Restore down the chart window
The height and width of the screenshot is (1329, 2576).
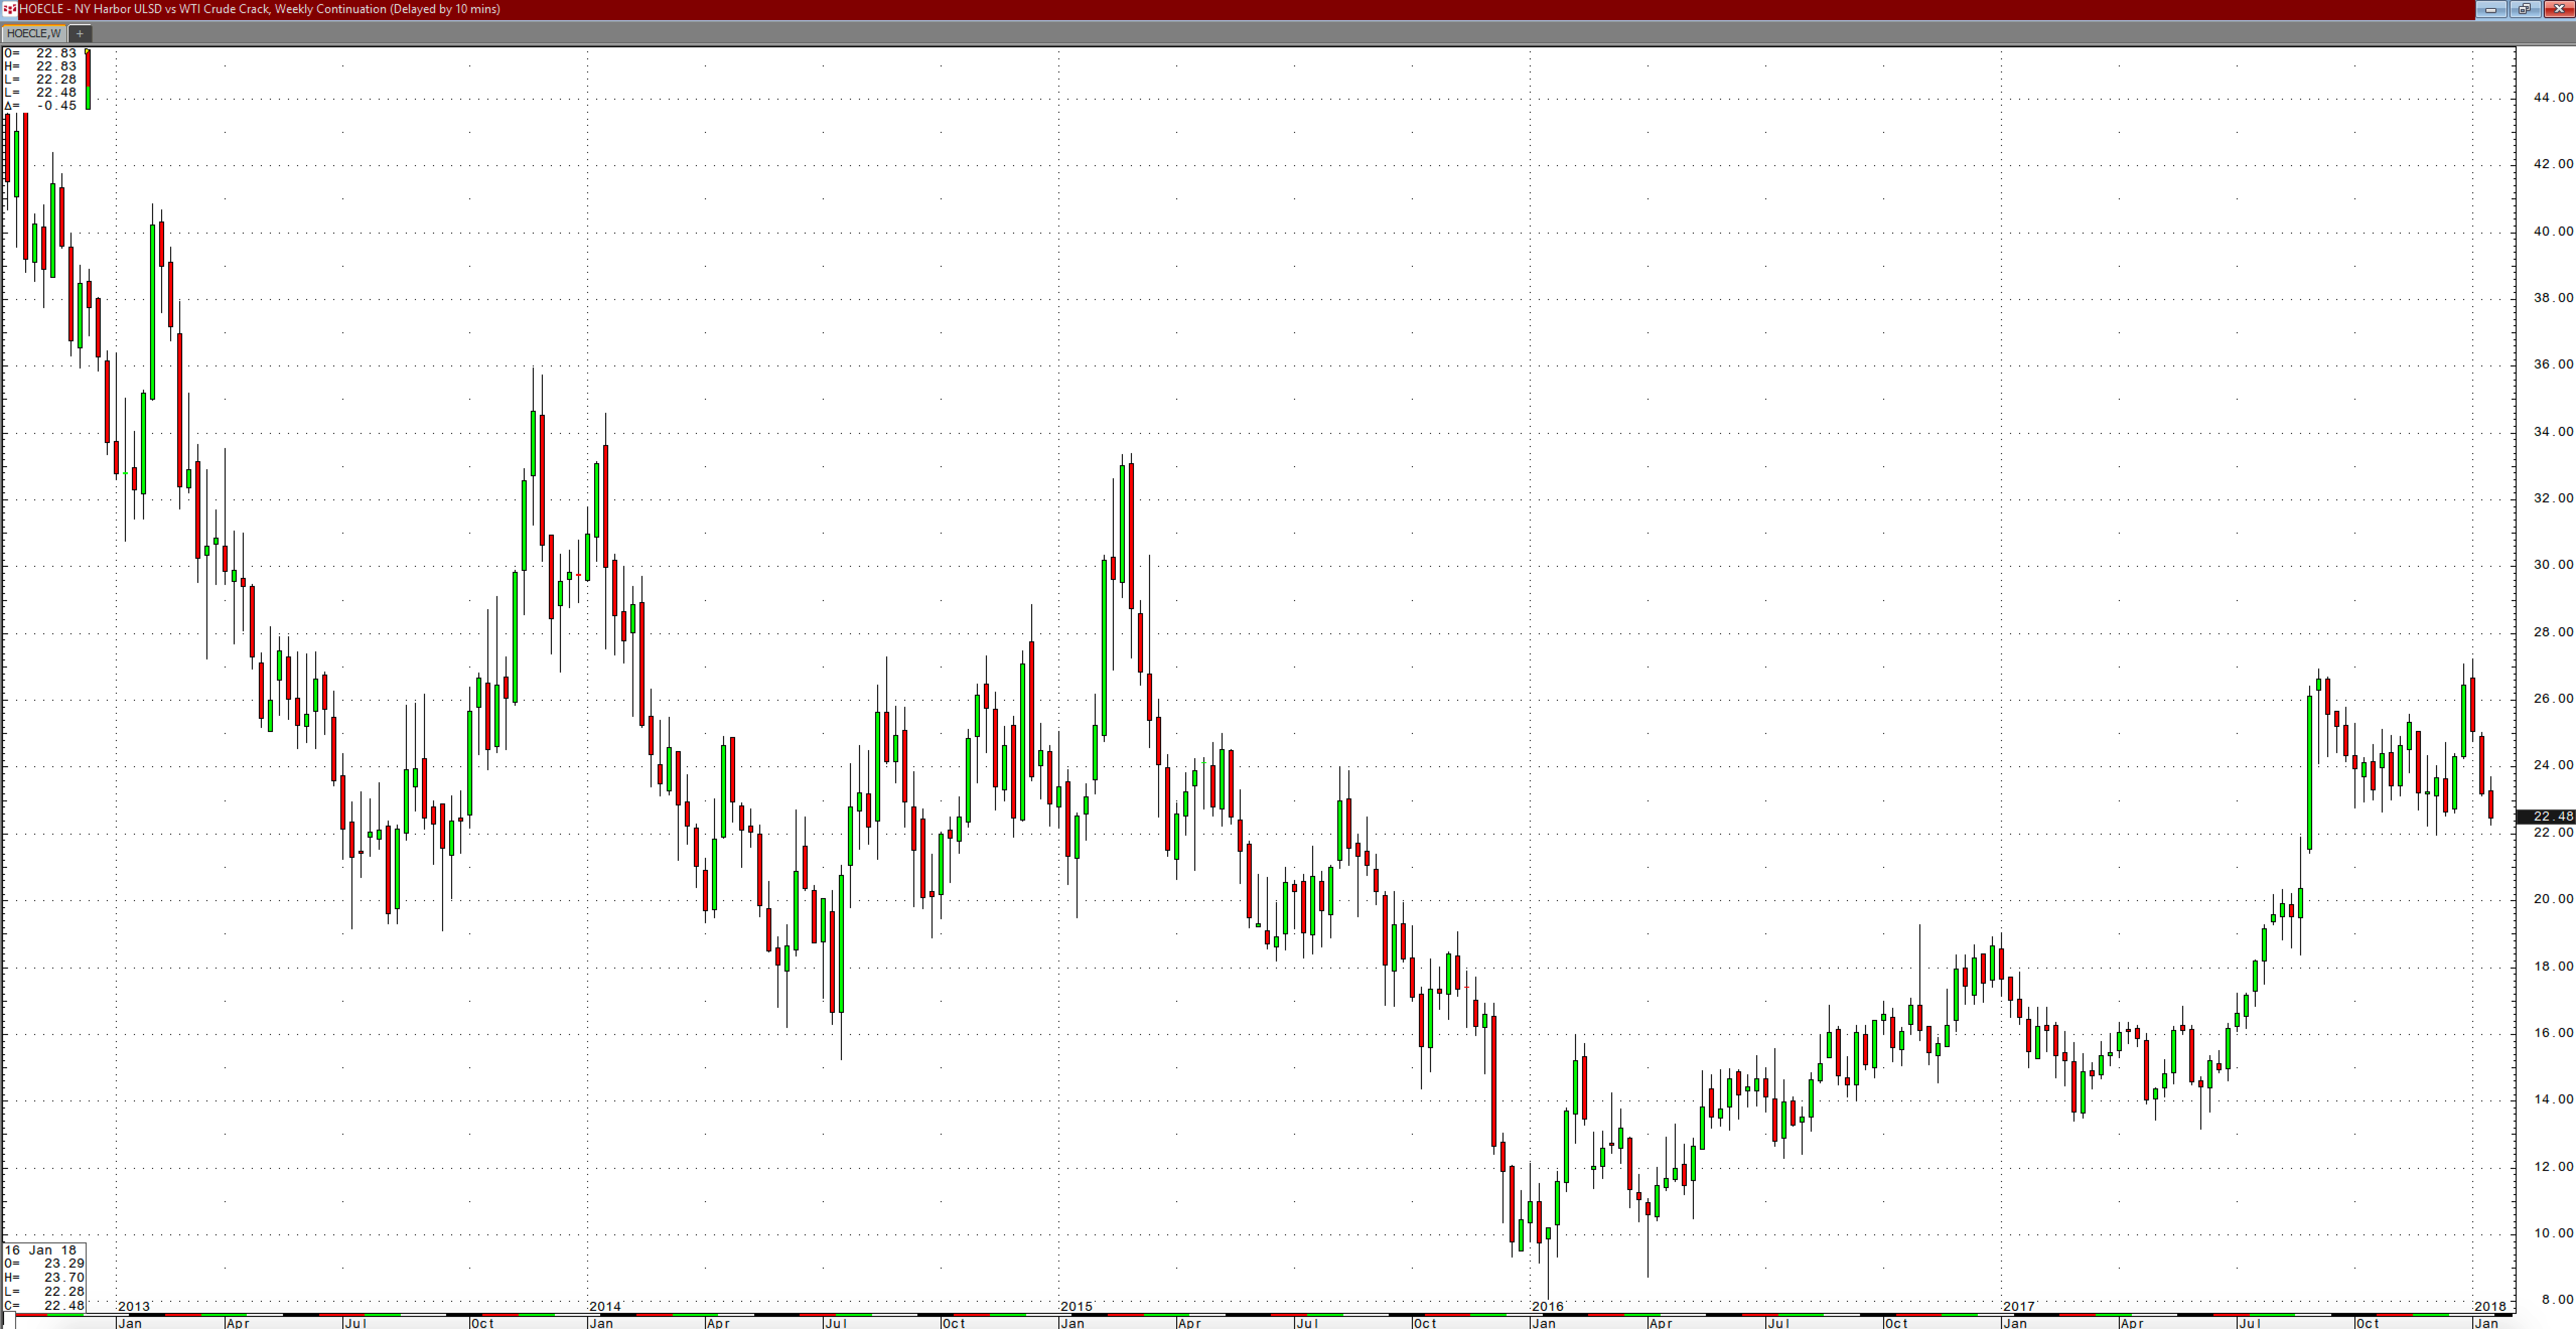coord(2524,9)
